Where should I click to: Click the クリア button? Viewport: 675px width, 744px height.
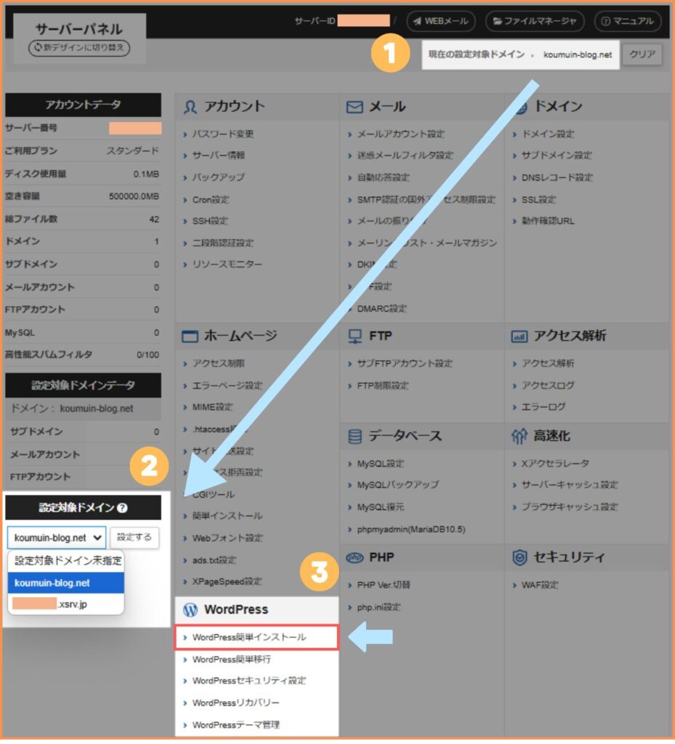(x=642, y=54)
